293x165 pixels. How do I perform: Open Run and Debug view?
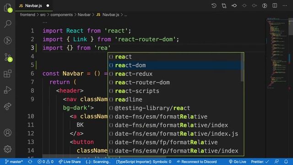click(8, 90)
